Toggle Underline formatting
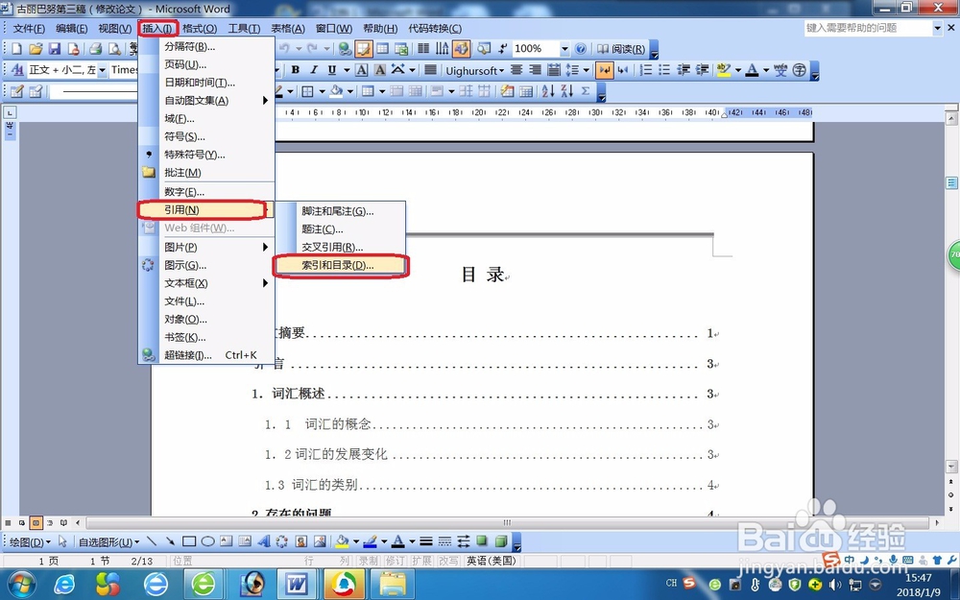 point(332,70)
